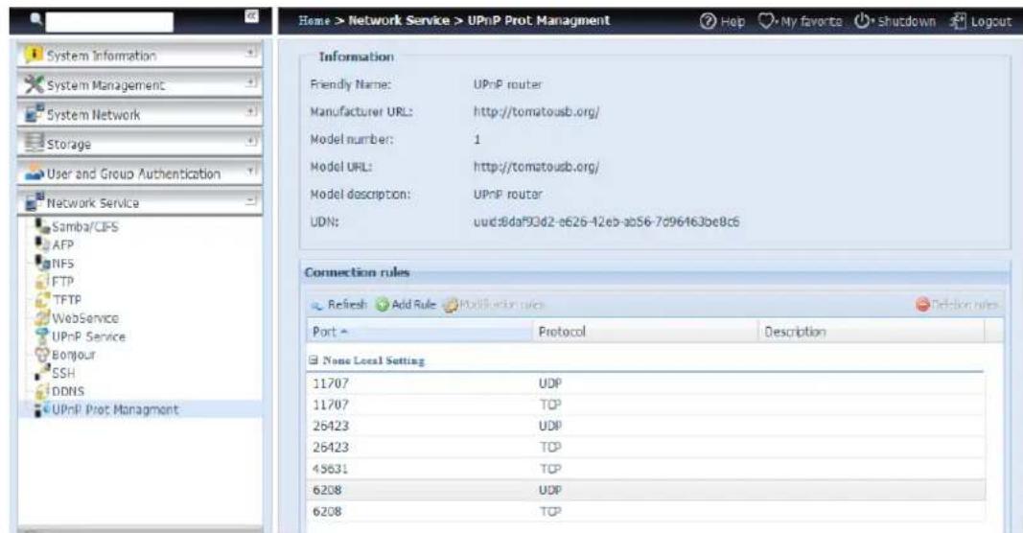The width and height of the screenshot is (1023, 533).
Task: Click the Storage drive icon
Action: click(x=34, y=143)
